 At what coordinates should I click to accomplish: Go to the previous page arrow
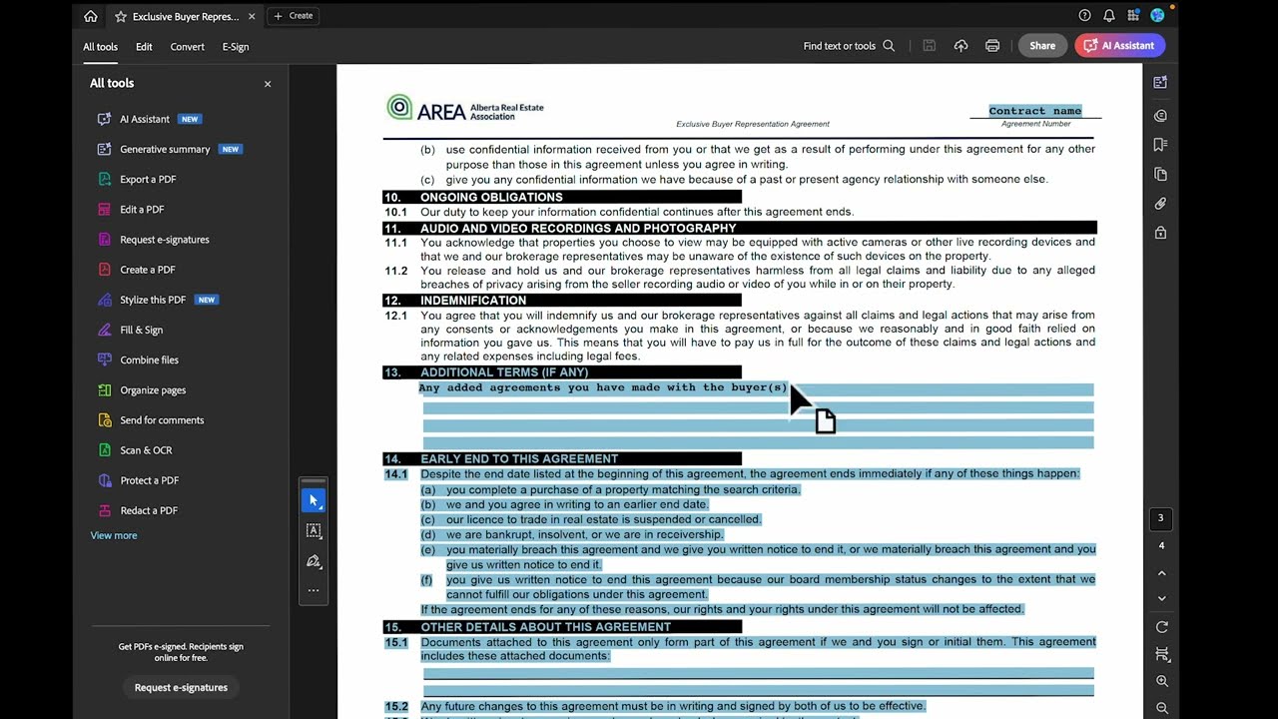pyautogui.click(x=1161, y=573)
